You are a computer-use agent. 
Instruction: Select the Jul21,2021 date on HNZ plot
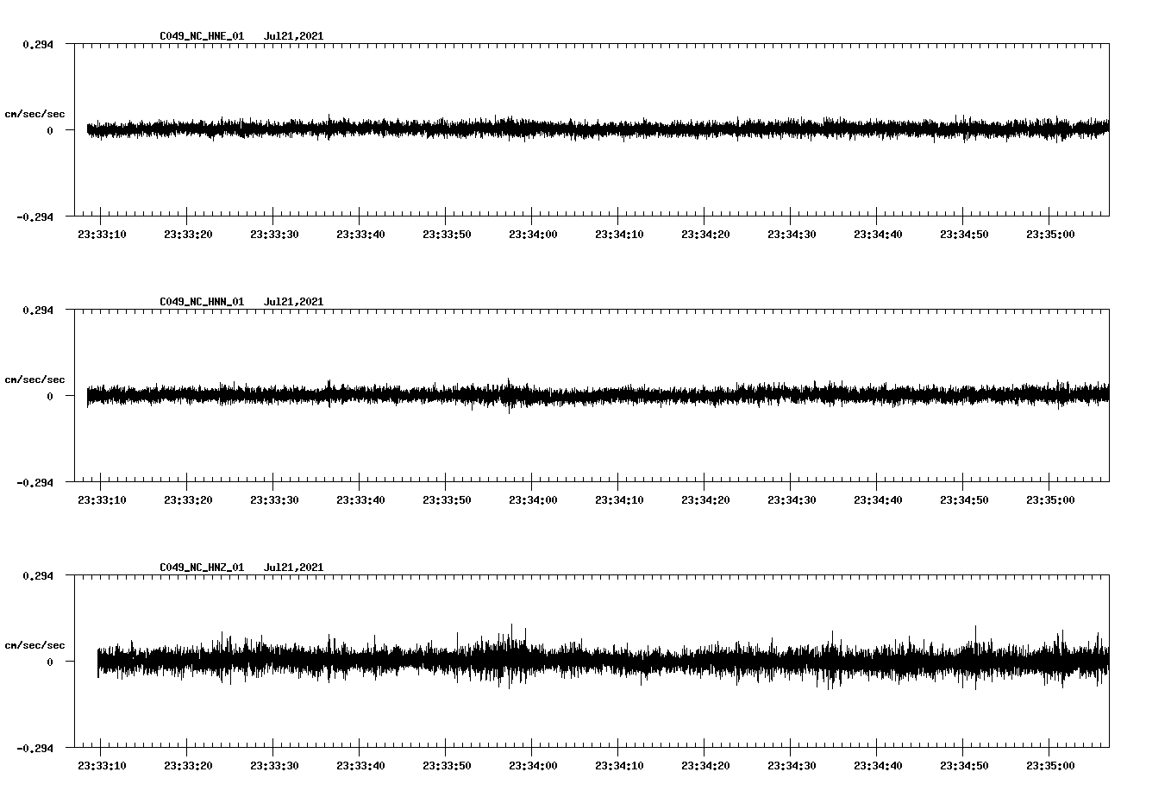tap(293, 568)
